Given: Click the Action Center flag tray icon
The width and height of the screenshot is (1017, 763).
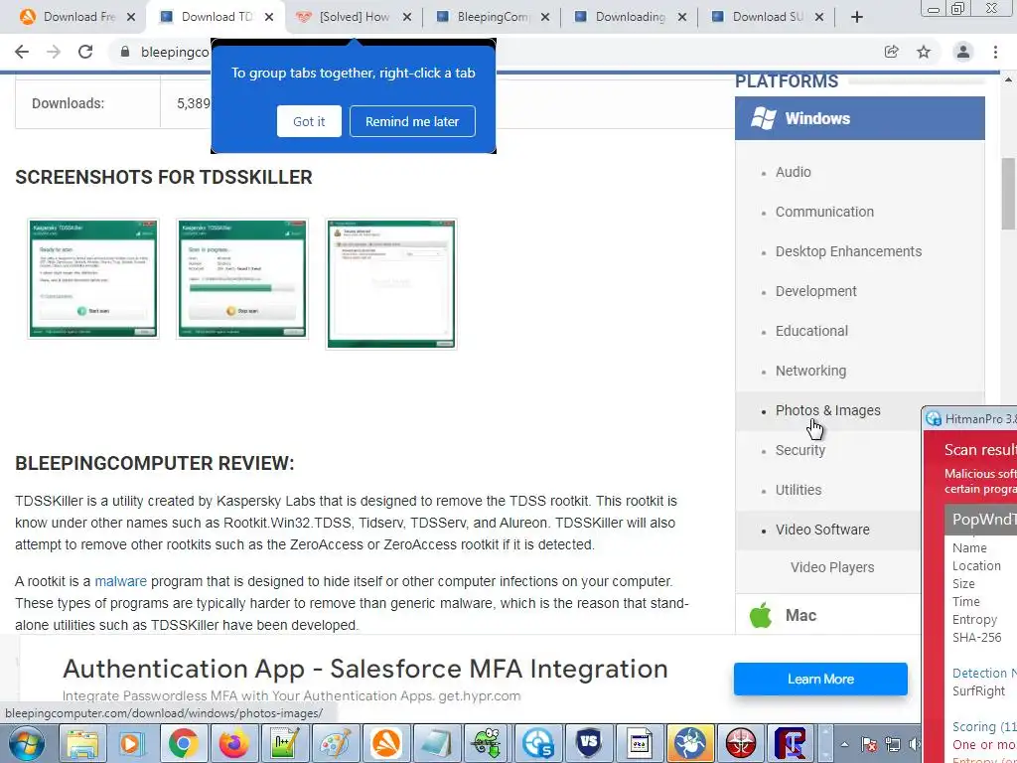Looking at the screenshot, I should 870,744.
